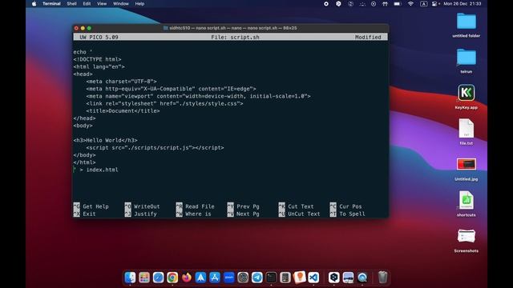Click the '<!DOCTYPE html>' line

(x=97, y=59)
